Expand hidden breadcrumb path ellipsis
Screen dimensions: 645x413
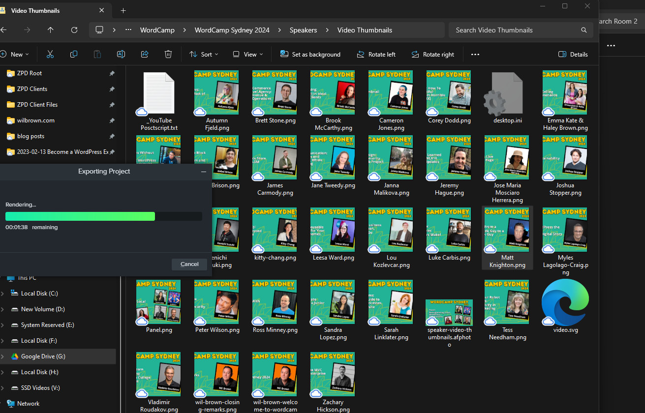[x=128, y=30]
